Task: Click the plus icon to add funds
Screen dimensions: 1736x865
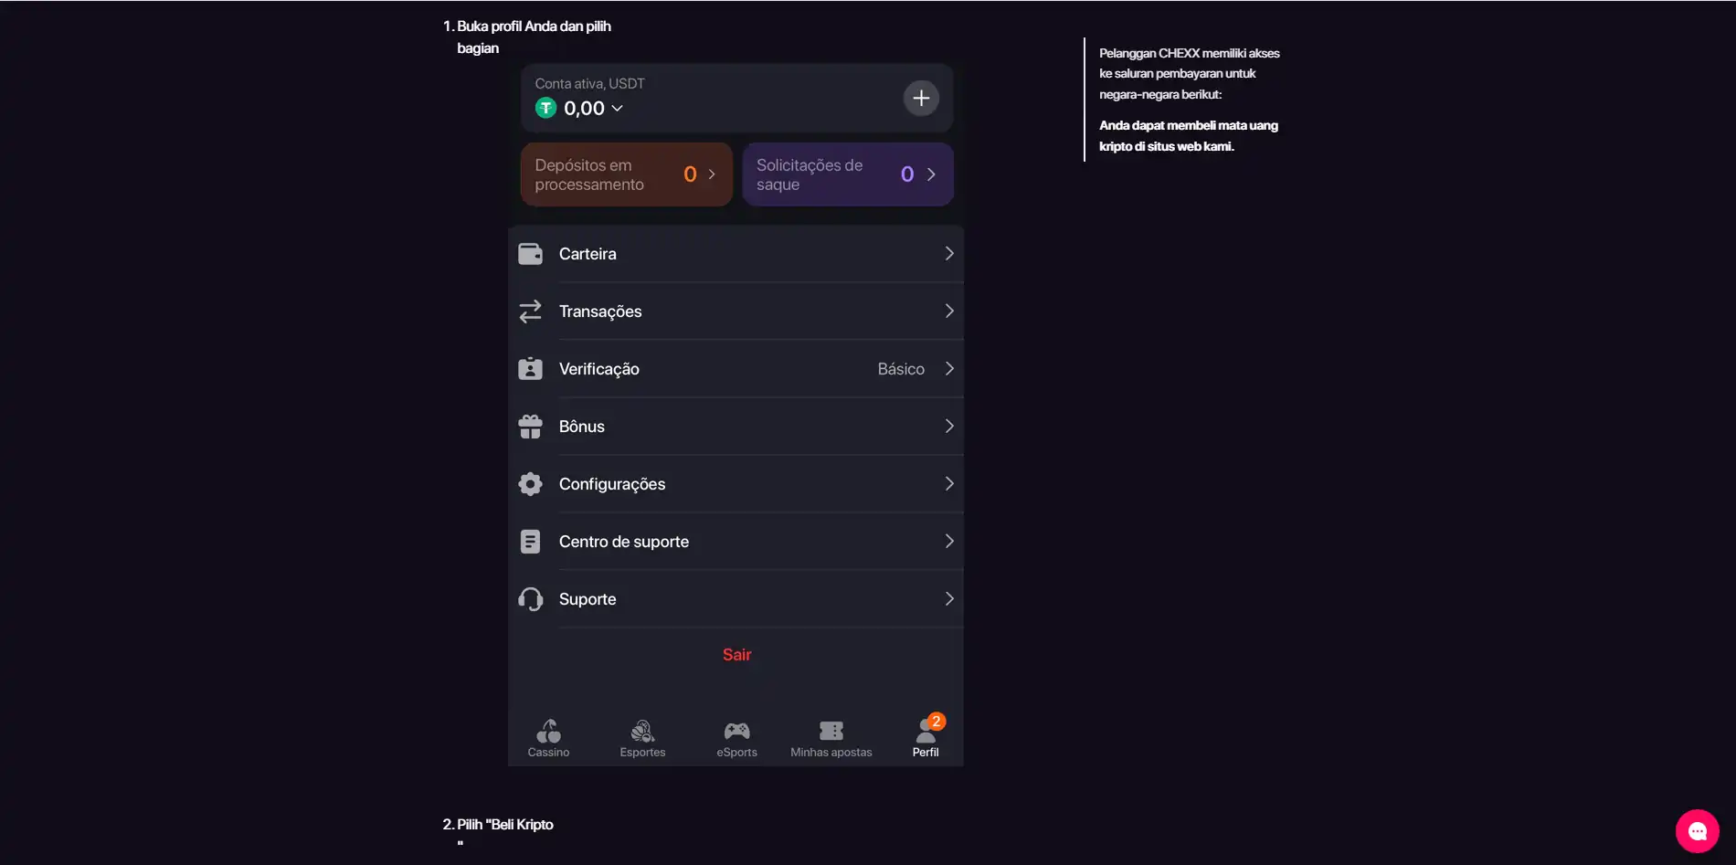Action: (x=921, y=98)
